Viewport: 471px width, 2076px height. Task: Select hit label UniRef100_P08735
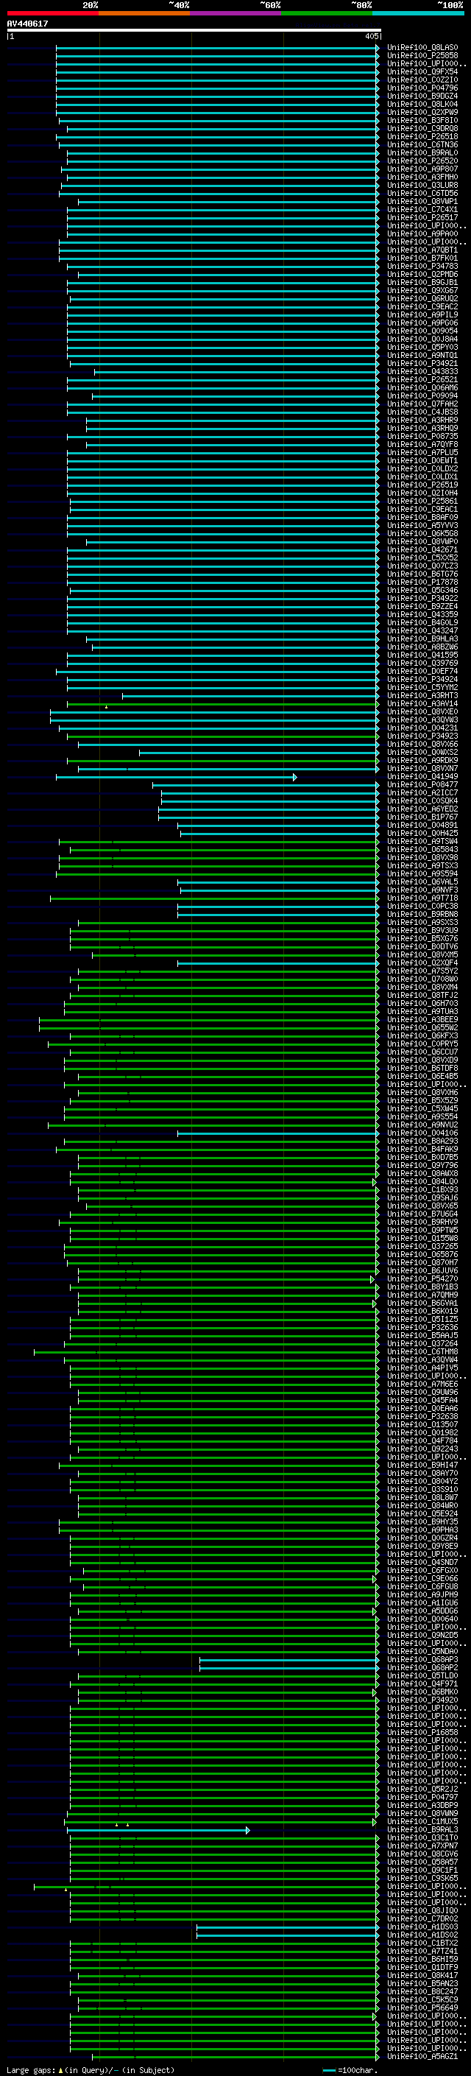click(422, 436)
